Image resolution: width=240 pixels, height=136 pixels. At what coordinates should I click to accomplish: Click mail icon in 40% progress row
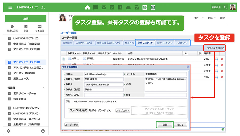click(x=217, y=77)
